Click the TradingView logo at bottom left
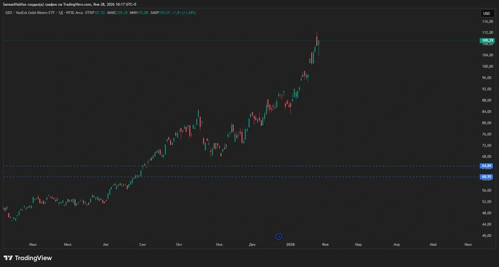Image resolution: width=499 pixels, height=267 pixels. pyautogui.click(x=27, y=258)
